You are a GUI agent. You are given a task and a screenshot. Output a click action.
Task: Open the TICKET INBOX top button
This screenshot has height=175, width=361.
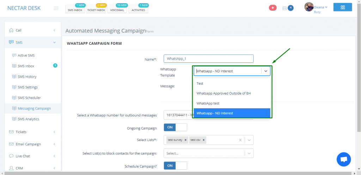[96, 10]
